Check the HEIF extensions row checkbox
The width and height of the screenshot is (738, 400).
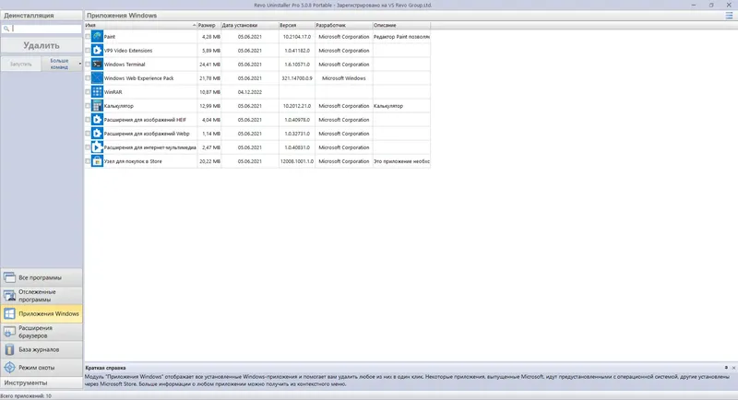point(88,120)
